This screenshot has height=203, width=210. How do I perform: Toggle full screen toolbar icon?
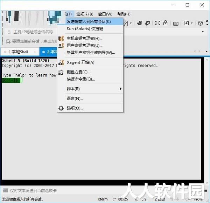[157, 23]
